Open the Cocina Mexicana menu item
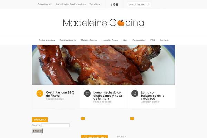Image resolution: width=207 pixels, height=138 pixels. click(47, 40)
